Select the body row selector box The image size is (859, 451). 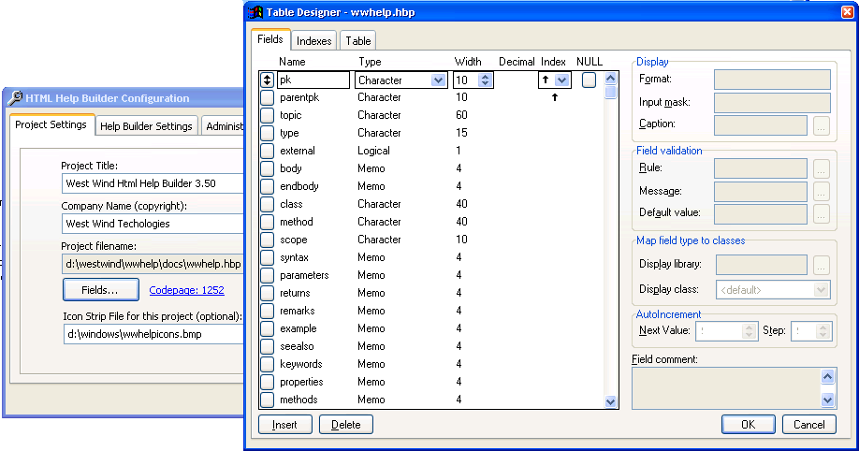coord(267,168)
